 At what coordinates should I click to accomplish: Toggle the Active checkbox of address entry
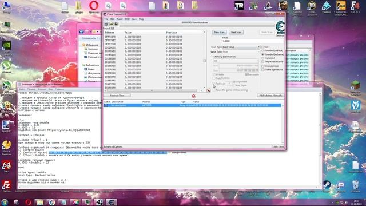106,105
